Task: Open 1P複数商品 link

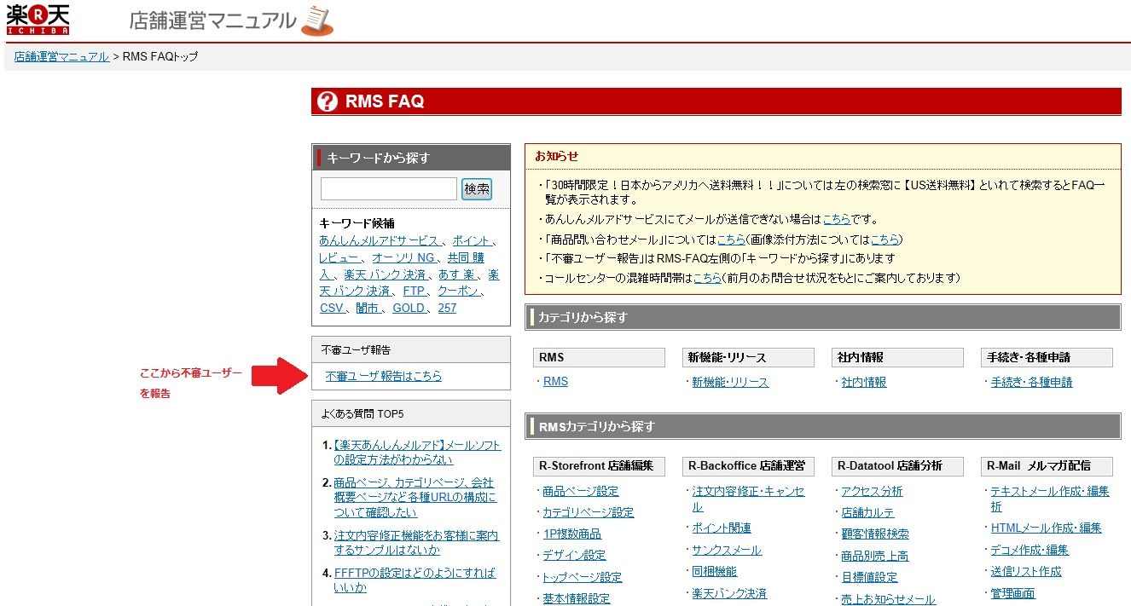Action: [572, 534]
